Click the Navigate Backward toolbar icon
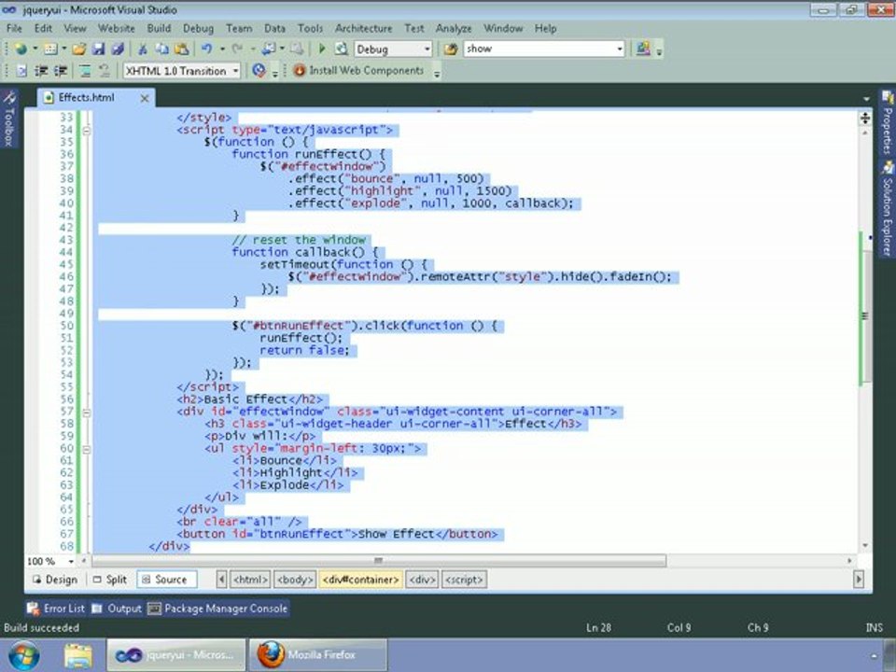Image resolution: width=896 pixels, height=672 pixels. pos(269,49)
